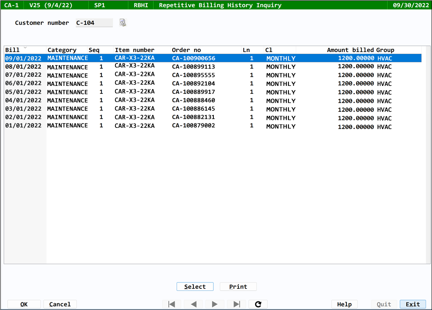432x310 pixels.
Task: Click order number CA-100882131
Action: pyautogui.click(x=193, y=117)
